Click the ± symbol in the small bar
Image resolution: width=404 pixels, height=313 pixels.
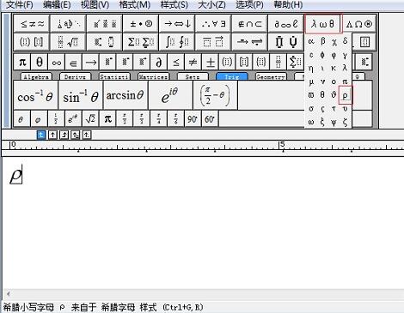pos(210,62)
